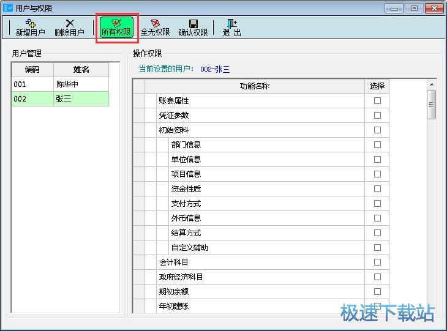Enable the 部门信息 permission checkbox

(377, 145)
